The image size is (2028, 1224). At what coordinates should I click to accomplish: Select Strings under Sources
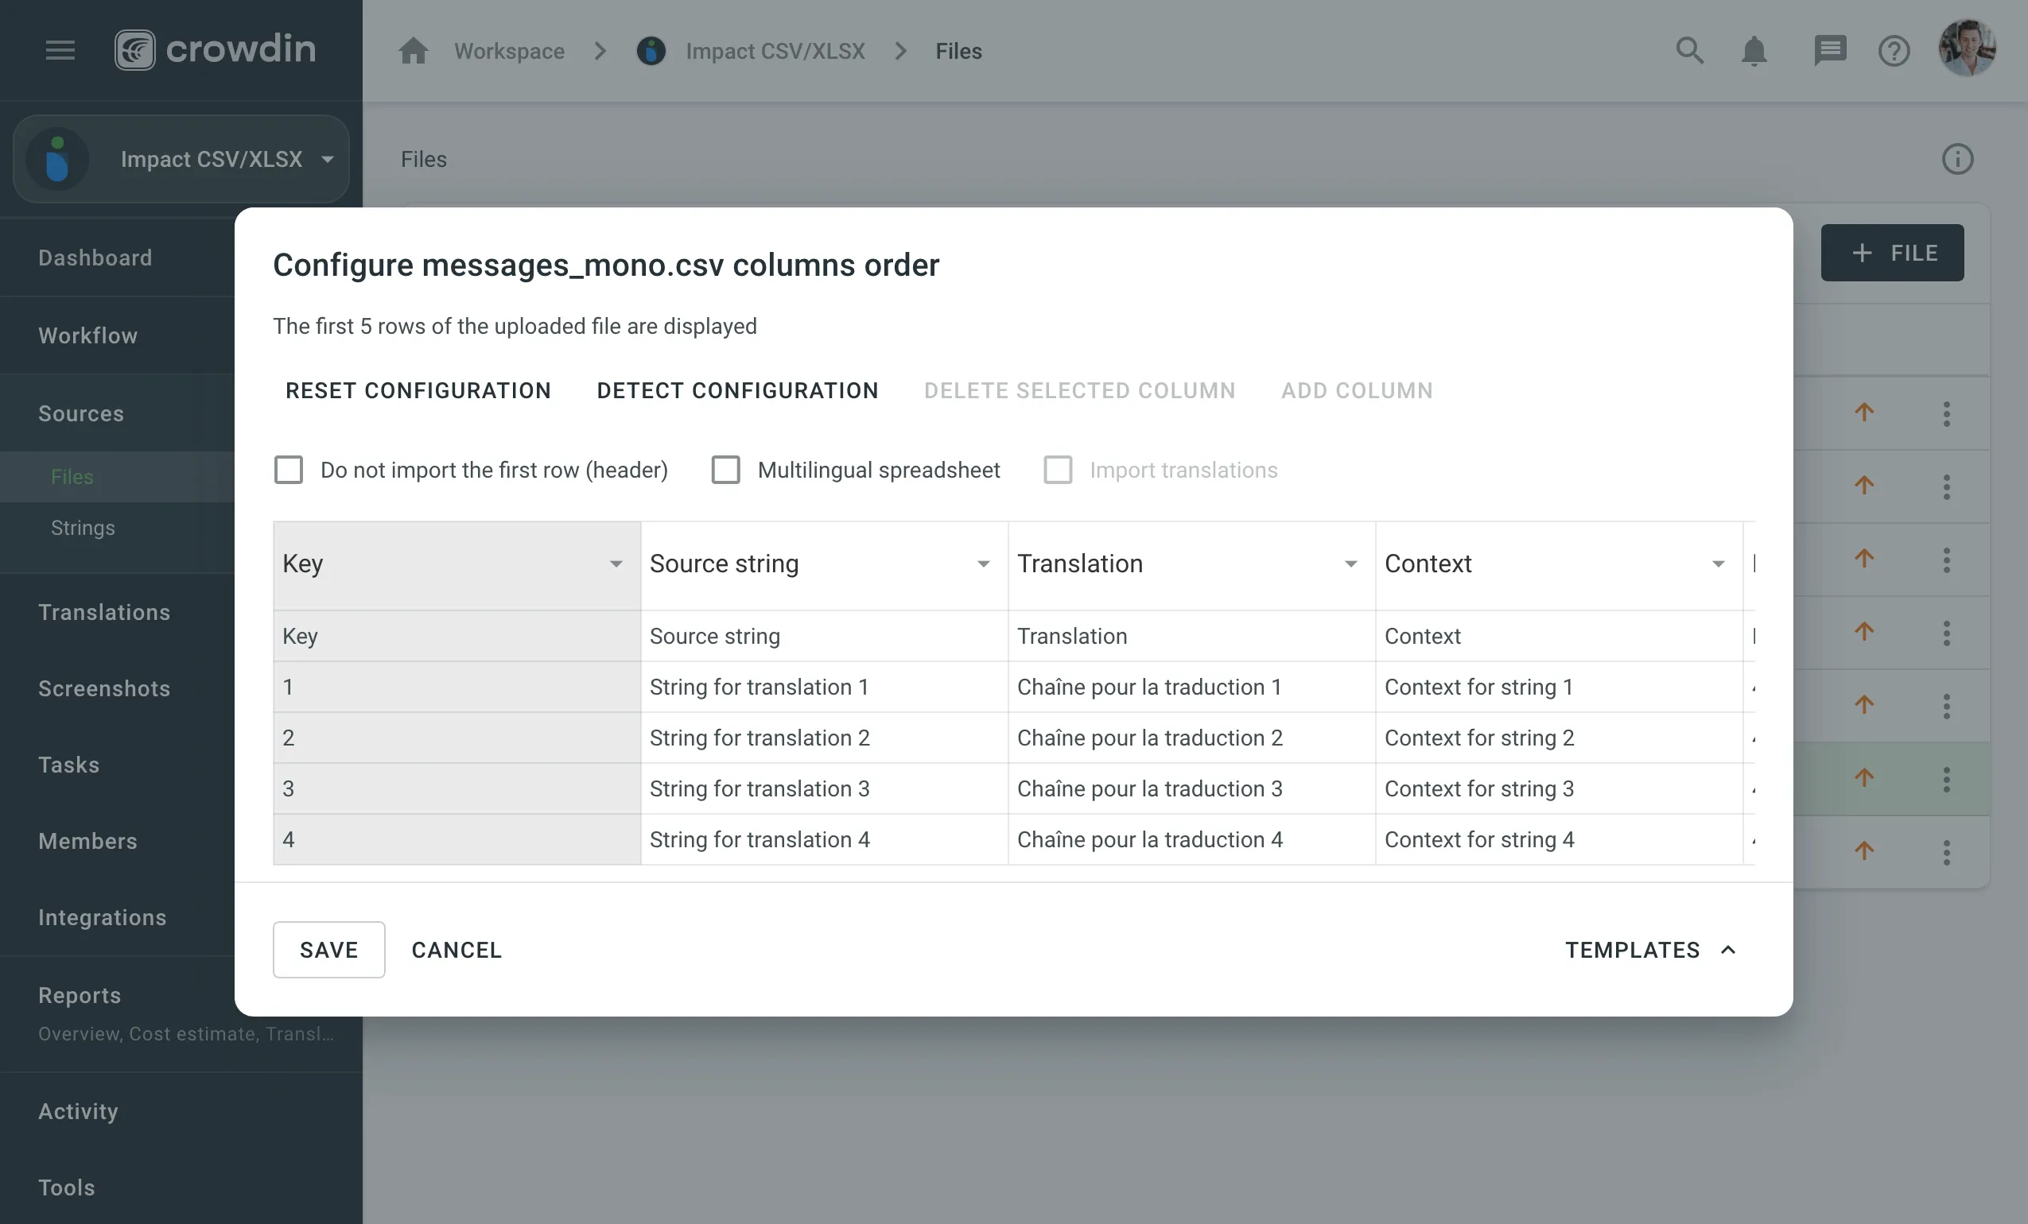pyautogui.click(x=84, y=527)
